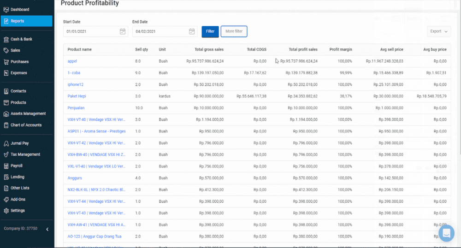Open AO-123 Anggur Cap Orang Tua link
The width and height of the screenshot is (461, 248).
[x=95, y=236]
